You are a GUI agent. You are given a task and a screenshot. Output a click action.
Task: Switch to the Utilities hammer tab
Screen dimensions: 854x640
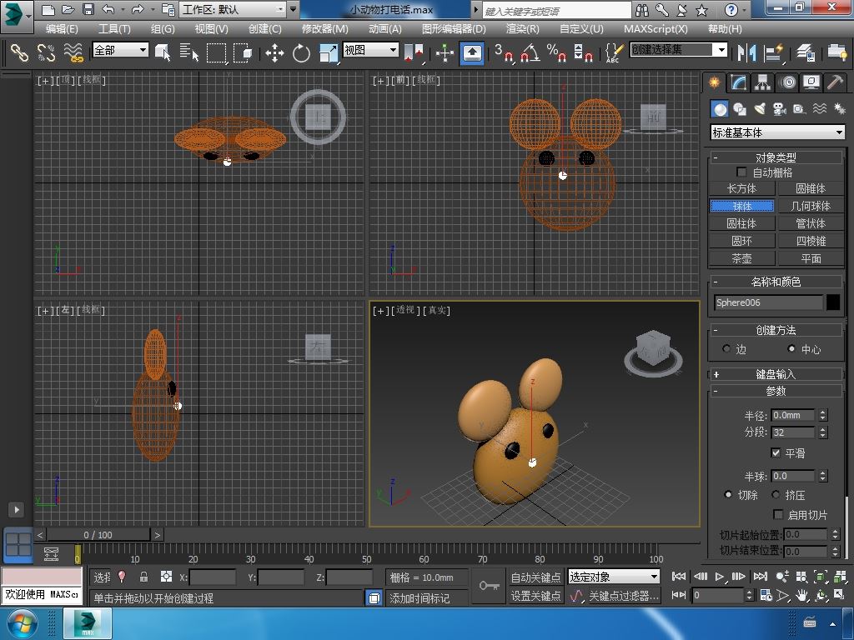pyautogui.click(x=835, y=82)
